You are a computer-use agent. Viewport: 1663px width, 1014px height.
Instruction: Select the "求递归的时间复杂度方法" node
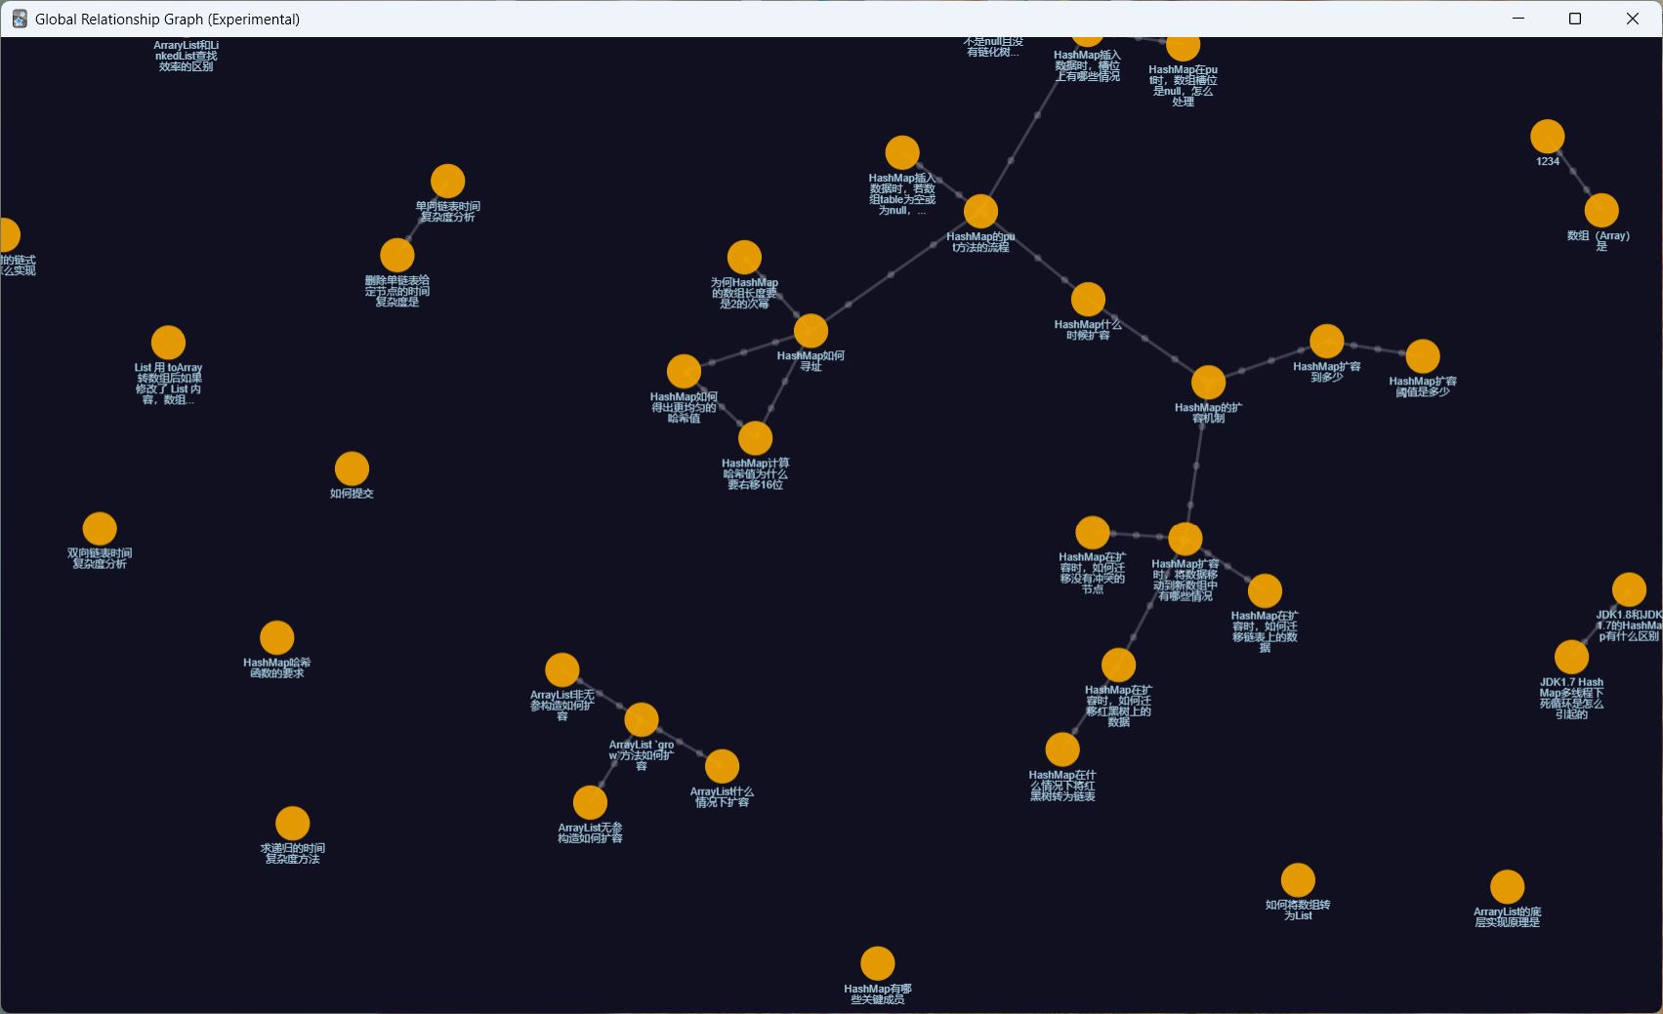[292, 824]
